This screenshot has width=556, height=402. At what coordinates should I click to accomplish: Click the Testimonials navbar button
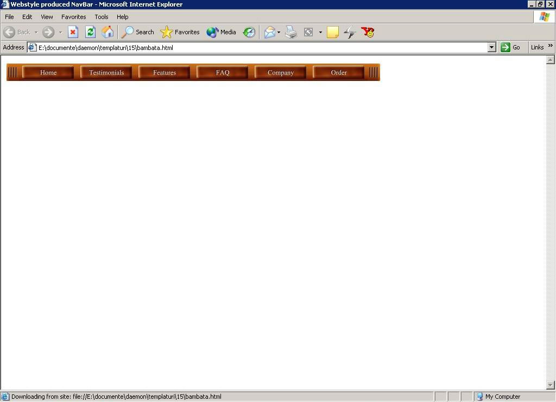coord(106,72)
